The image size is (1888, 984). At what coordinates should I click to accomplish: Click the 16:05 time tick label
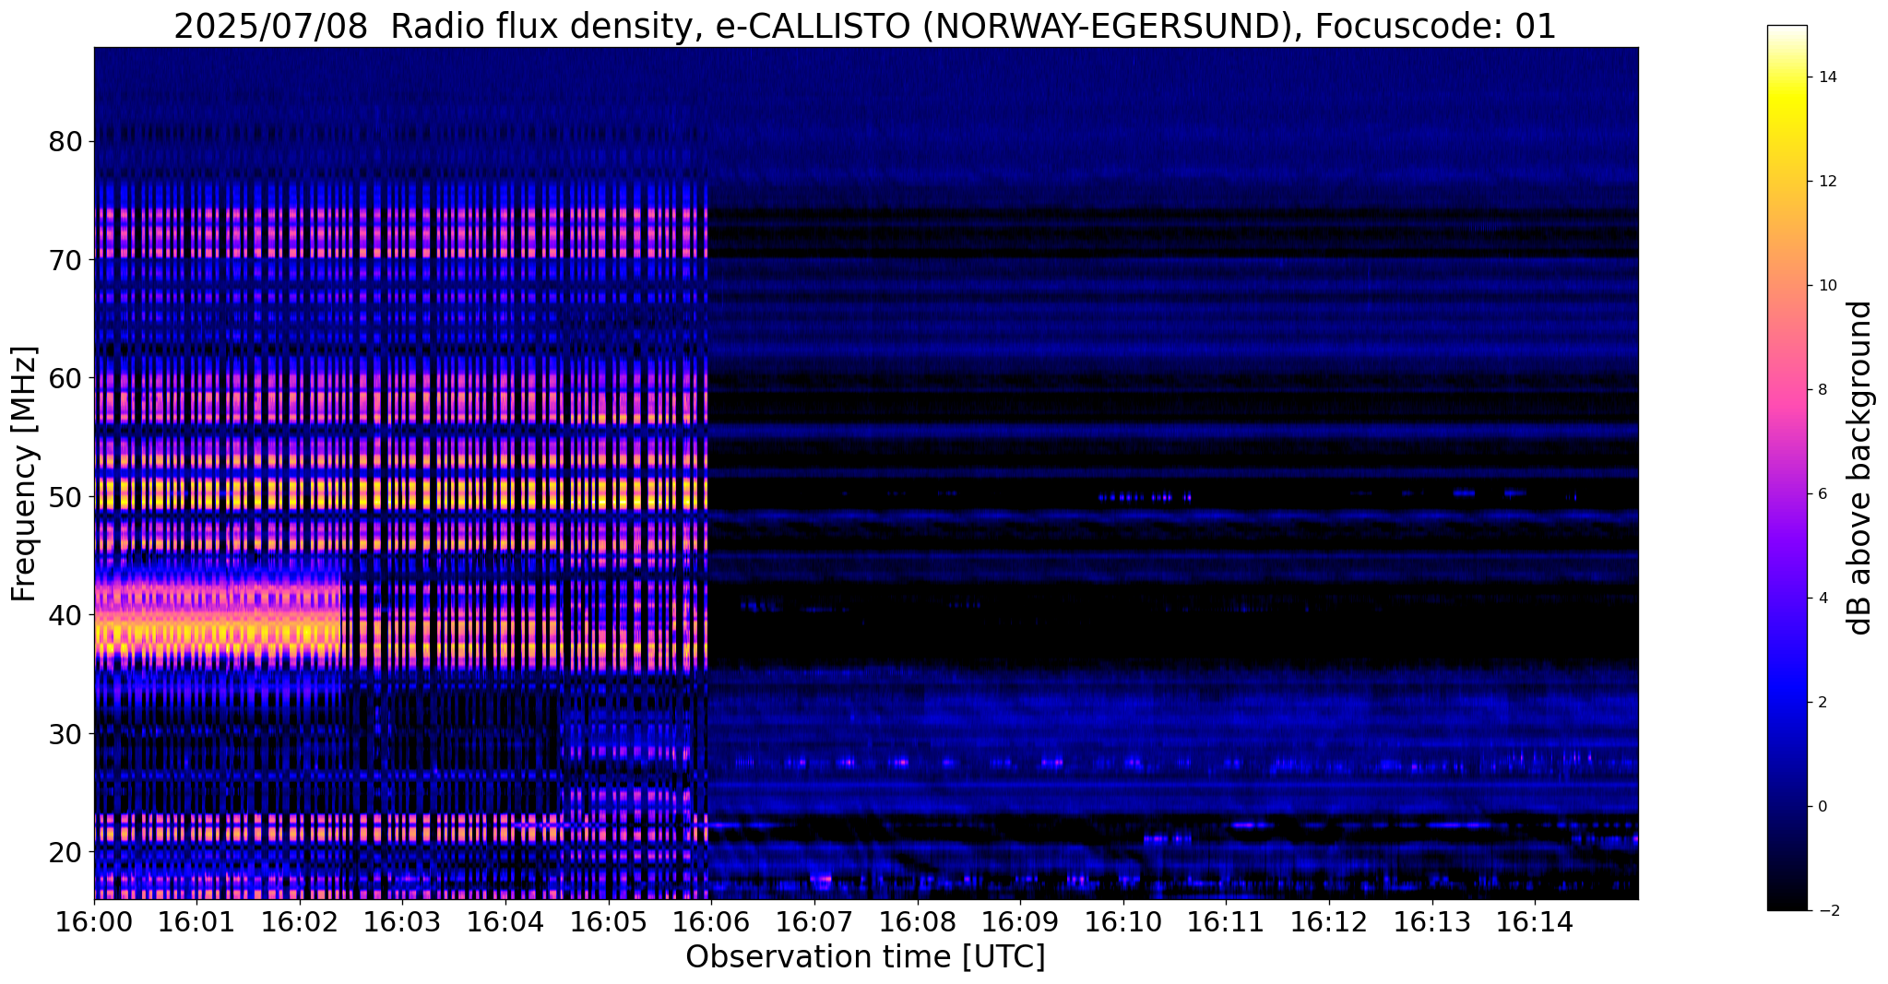(609, 921)
